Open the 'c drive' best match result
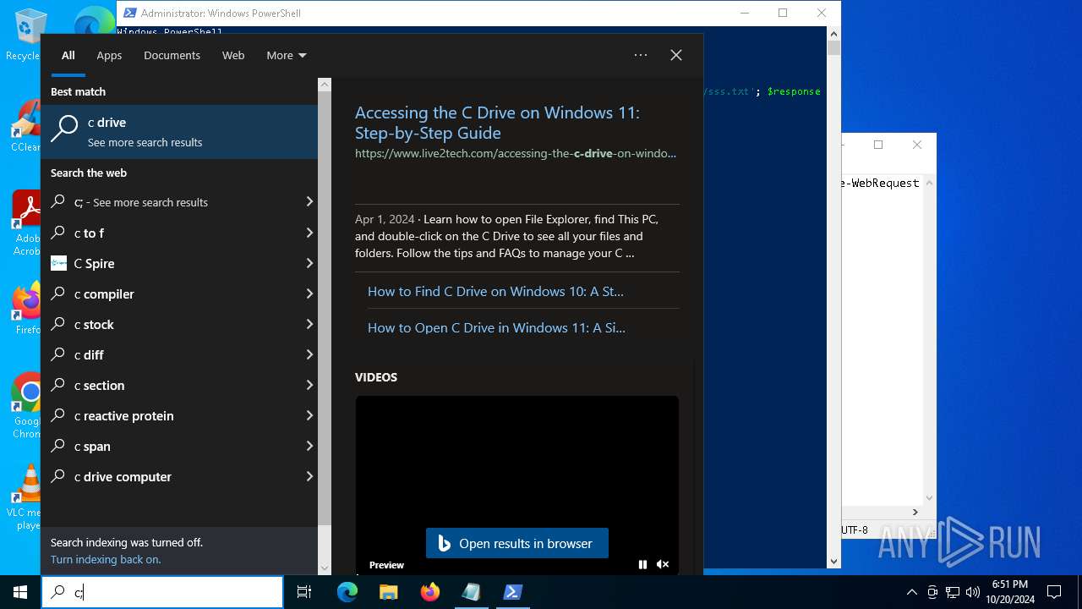The width and height of the screenshot is (1082, 609). coord(179,132)
